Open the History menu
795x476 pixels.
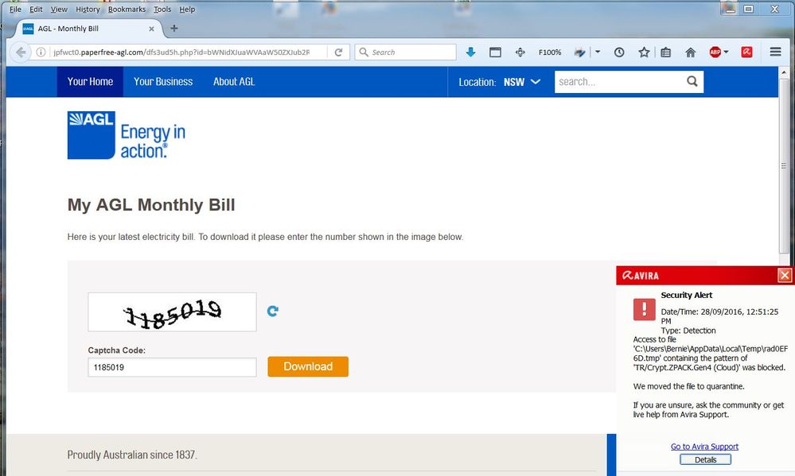[x=88, y=10]
